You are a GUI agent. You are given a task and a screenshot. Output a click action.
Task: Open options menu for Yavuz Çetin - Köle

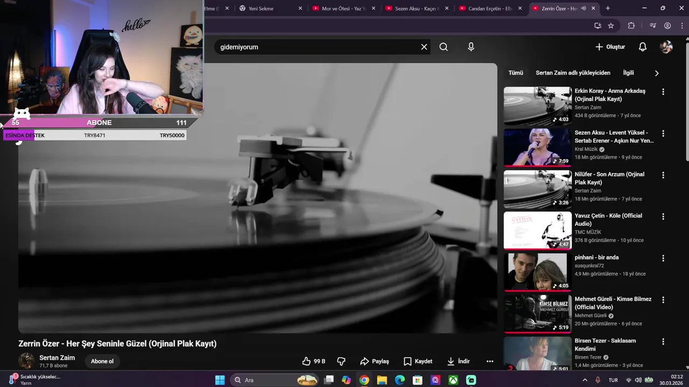(663, 217)
